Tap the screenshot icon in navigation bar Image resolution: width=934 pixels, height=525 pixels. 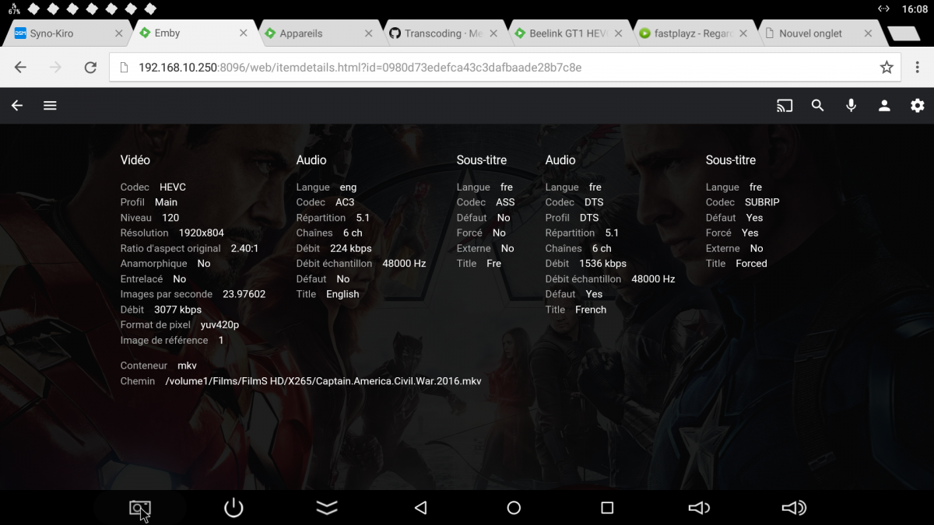tap(140, 509)
